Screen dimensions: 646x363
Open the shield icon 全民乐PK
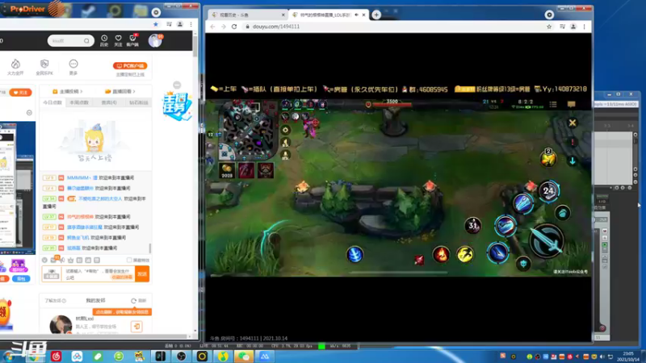point(44,67)
